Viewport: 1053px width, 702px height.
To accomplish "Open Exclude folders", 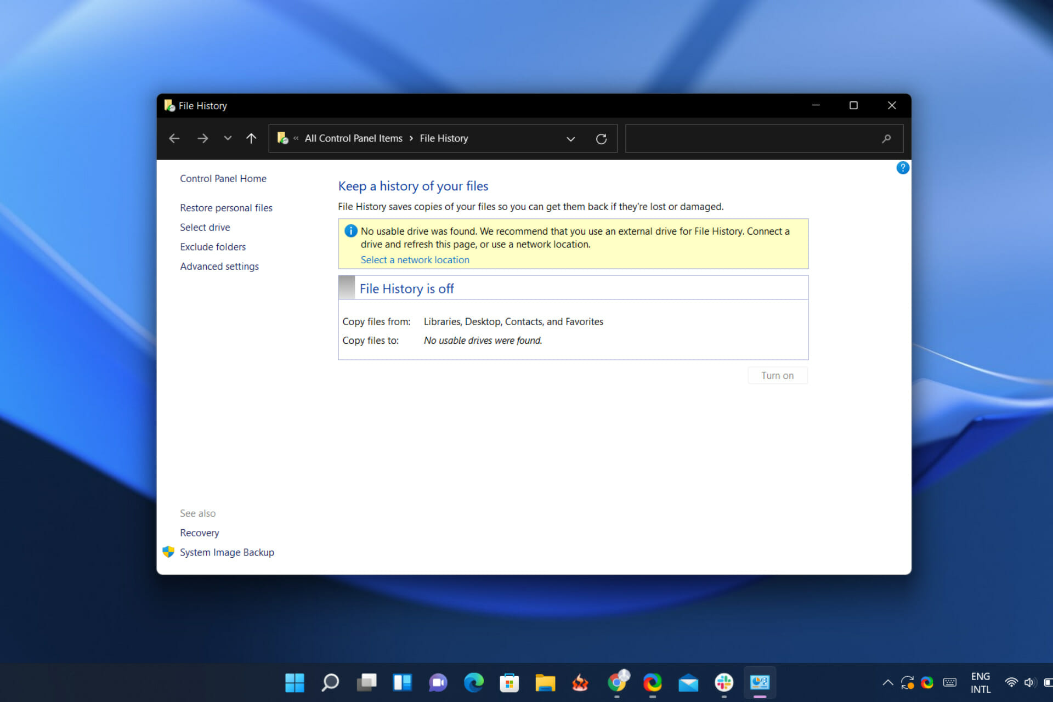I will 213,247.
